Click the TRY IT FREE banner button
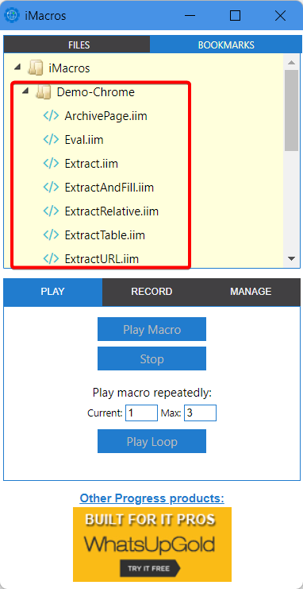303x589 pixels. (x=150, y=568)
